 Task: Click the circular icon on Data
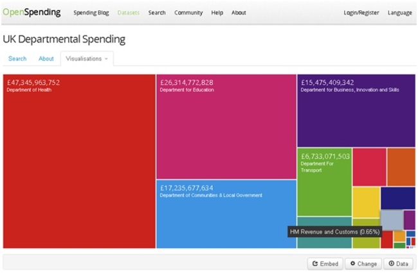point(392,263)
